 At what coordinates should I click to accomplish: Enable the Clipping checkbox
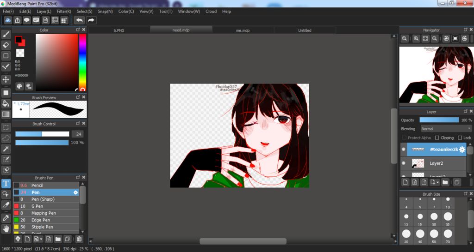437,138
